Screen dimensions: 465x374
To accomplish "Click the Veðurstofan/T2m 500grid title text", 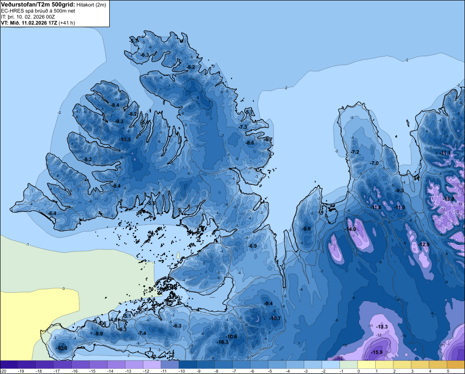I will (38, 4).
